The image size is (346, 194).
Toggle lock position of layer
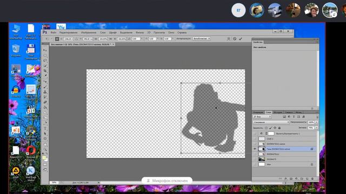(275, 128)
